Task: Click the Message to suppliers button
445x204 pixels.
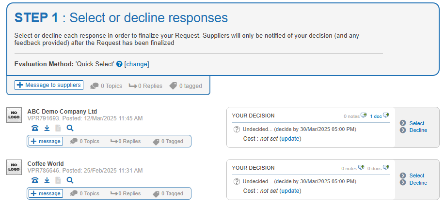Action: coord(49,85)
